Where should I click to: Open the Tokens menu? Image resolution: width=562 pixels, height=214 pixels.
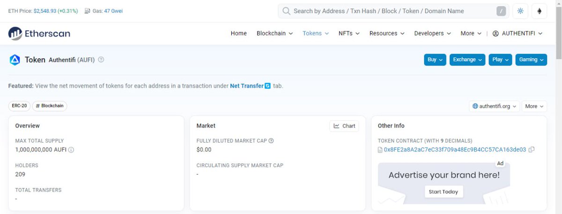coord(316,34)
